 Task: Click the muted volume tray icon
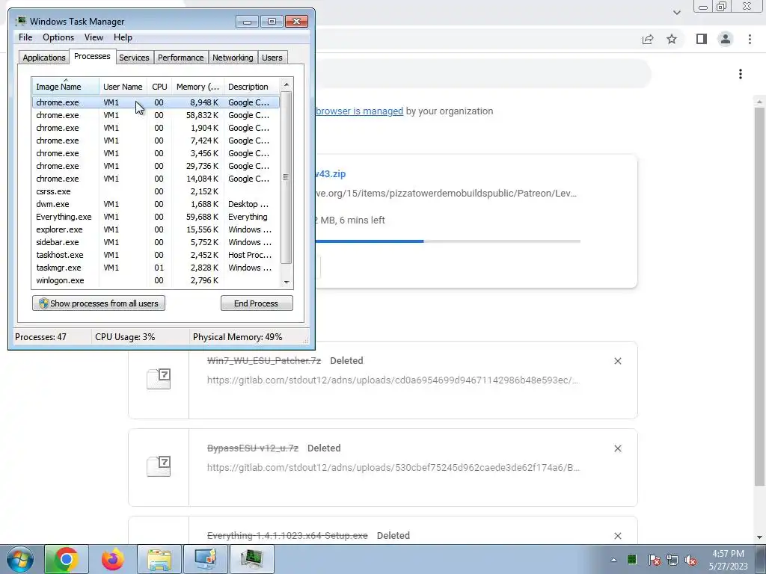click(x=690, y=560)
